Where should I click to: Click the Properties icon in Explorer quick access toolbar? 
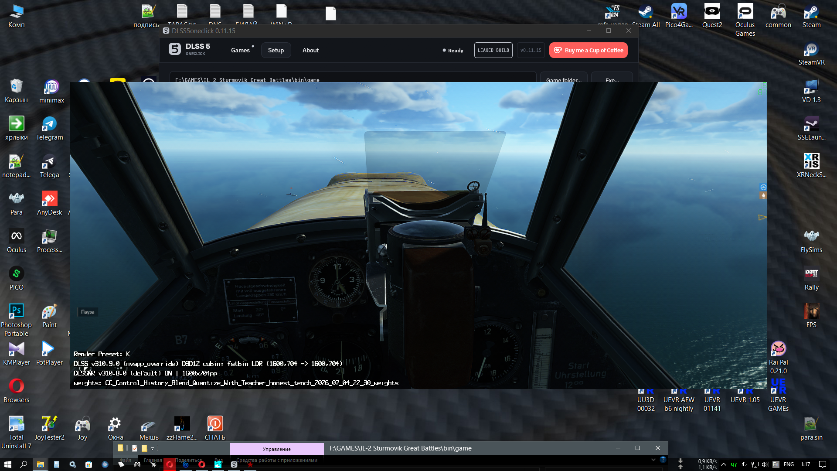tap(135, 448)
